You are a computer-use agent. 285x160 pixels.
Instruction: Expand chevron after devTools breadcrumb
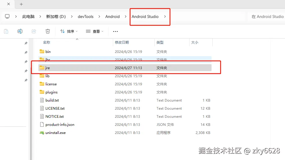tap(99, 16)
